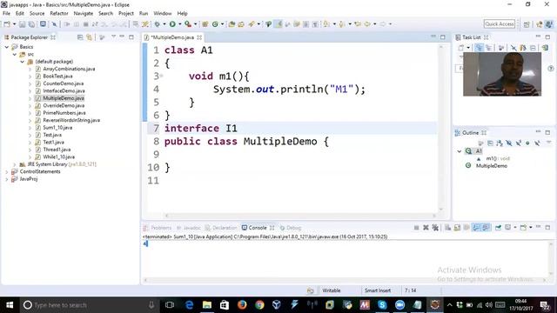Click the taskbar search box
The width and height of the screenshot is (557, 313).
[90, 305]
